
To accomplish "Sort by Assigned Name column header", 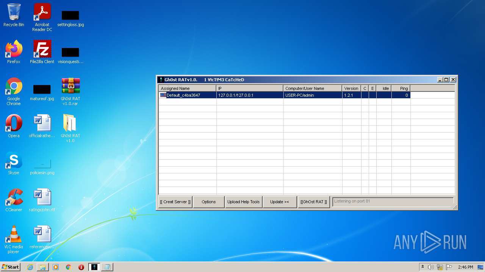I will (x=188, y=88).
